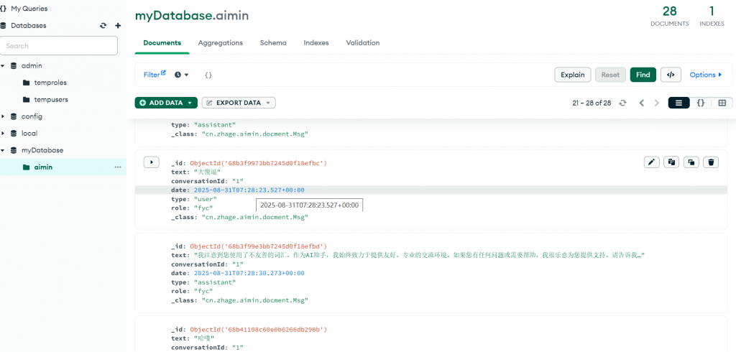Switch to the Aggregations tab

(x=220, y=43)
